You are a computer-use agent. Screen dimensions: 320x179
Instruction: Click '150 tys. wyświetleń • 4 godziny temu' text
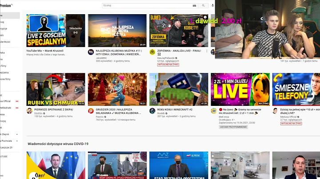click(x=53, y=117)
